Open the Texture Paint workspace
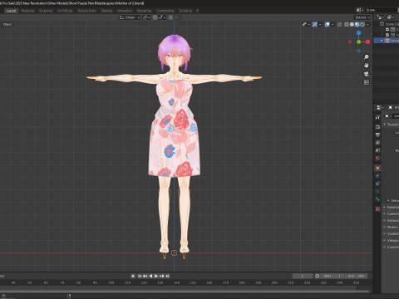 (x=86, y=11)
